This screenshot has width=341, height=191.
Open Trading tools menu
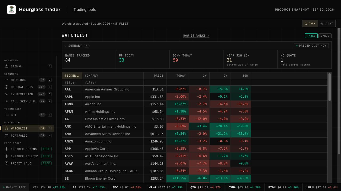84,10
